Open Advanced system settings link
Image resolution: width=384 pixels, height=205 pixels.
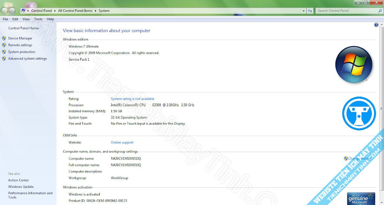pos(27,59)
